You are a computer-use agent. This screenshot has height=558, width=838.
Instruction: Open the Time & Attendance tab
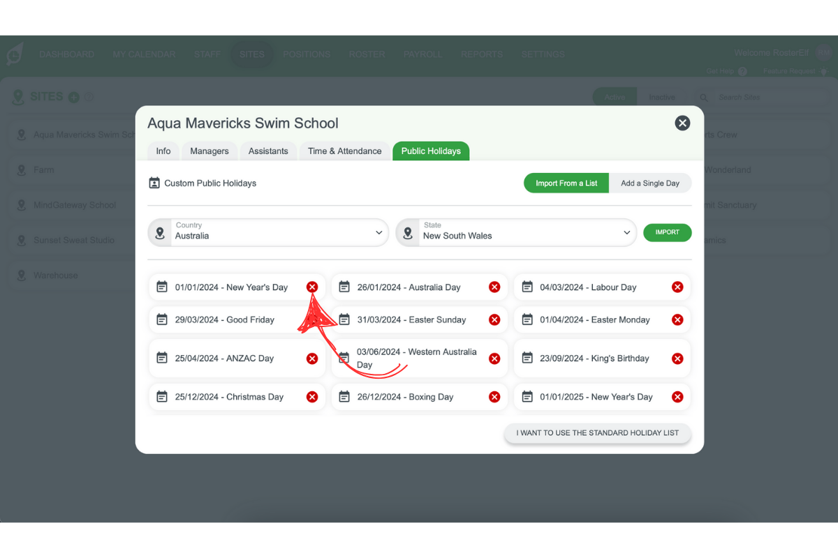pyautogui.click(x=345, y=151)
